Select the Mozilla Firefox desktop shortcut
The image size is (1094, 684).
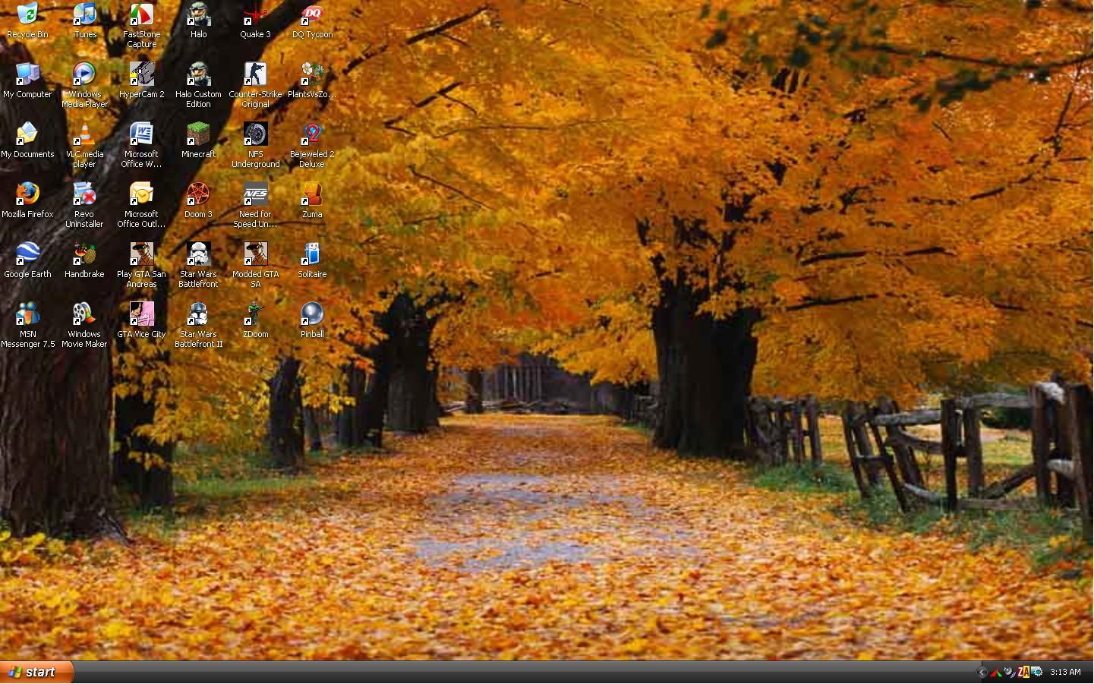tap(27, 195)
